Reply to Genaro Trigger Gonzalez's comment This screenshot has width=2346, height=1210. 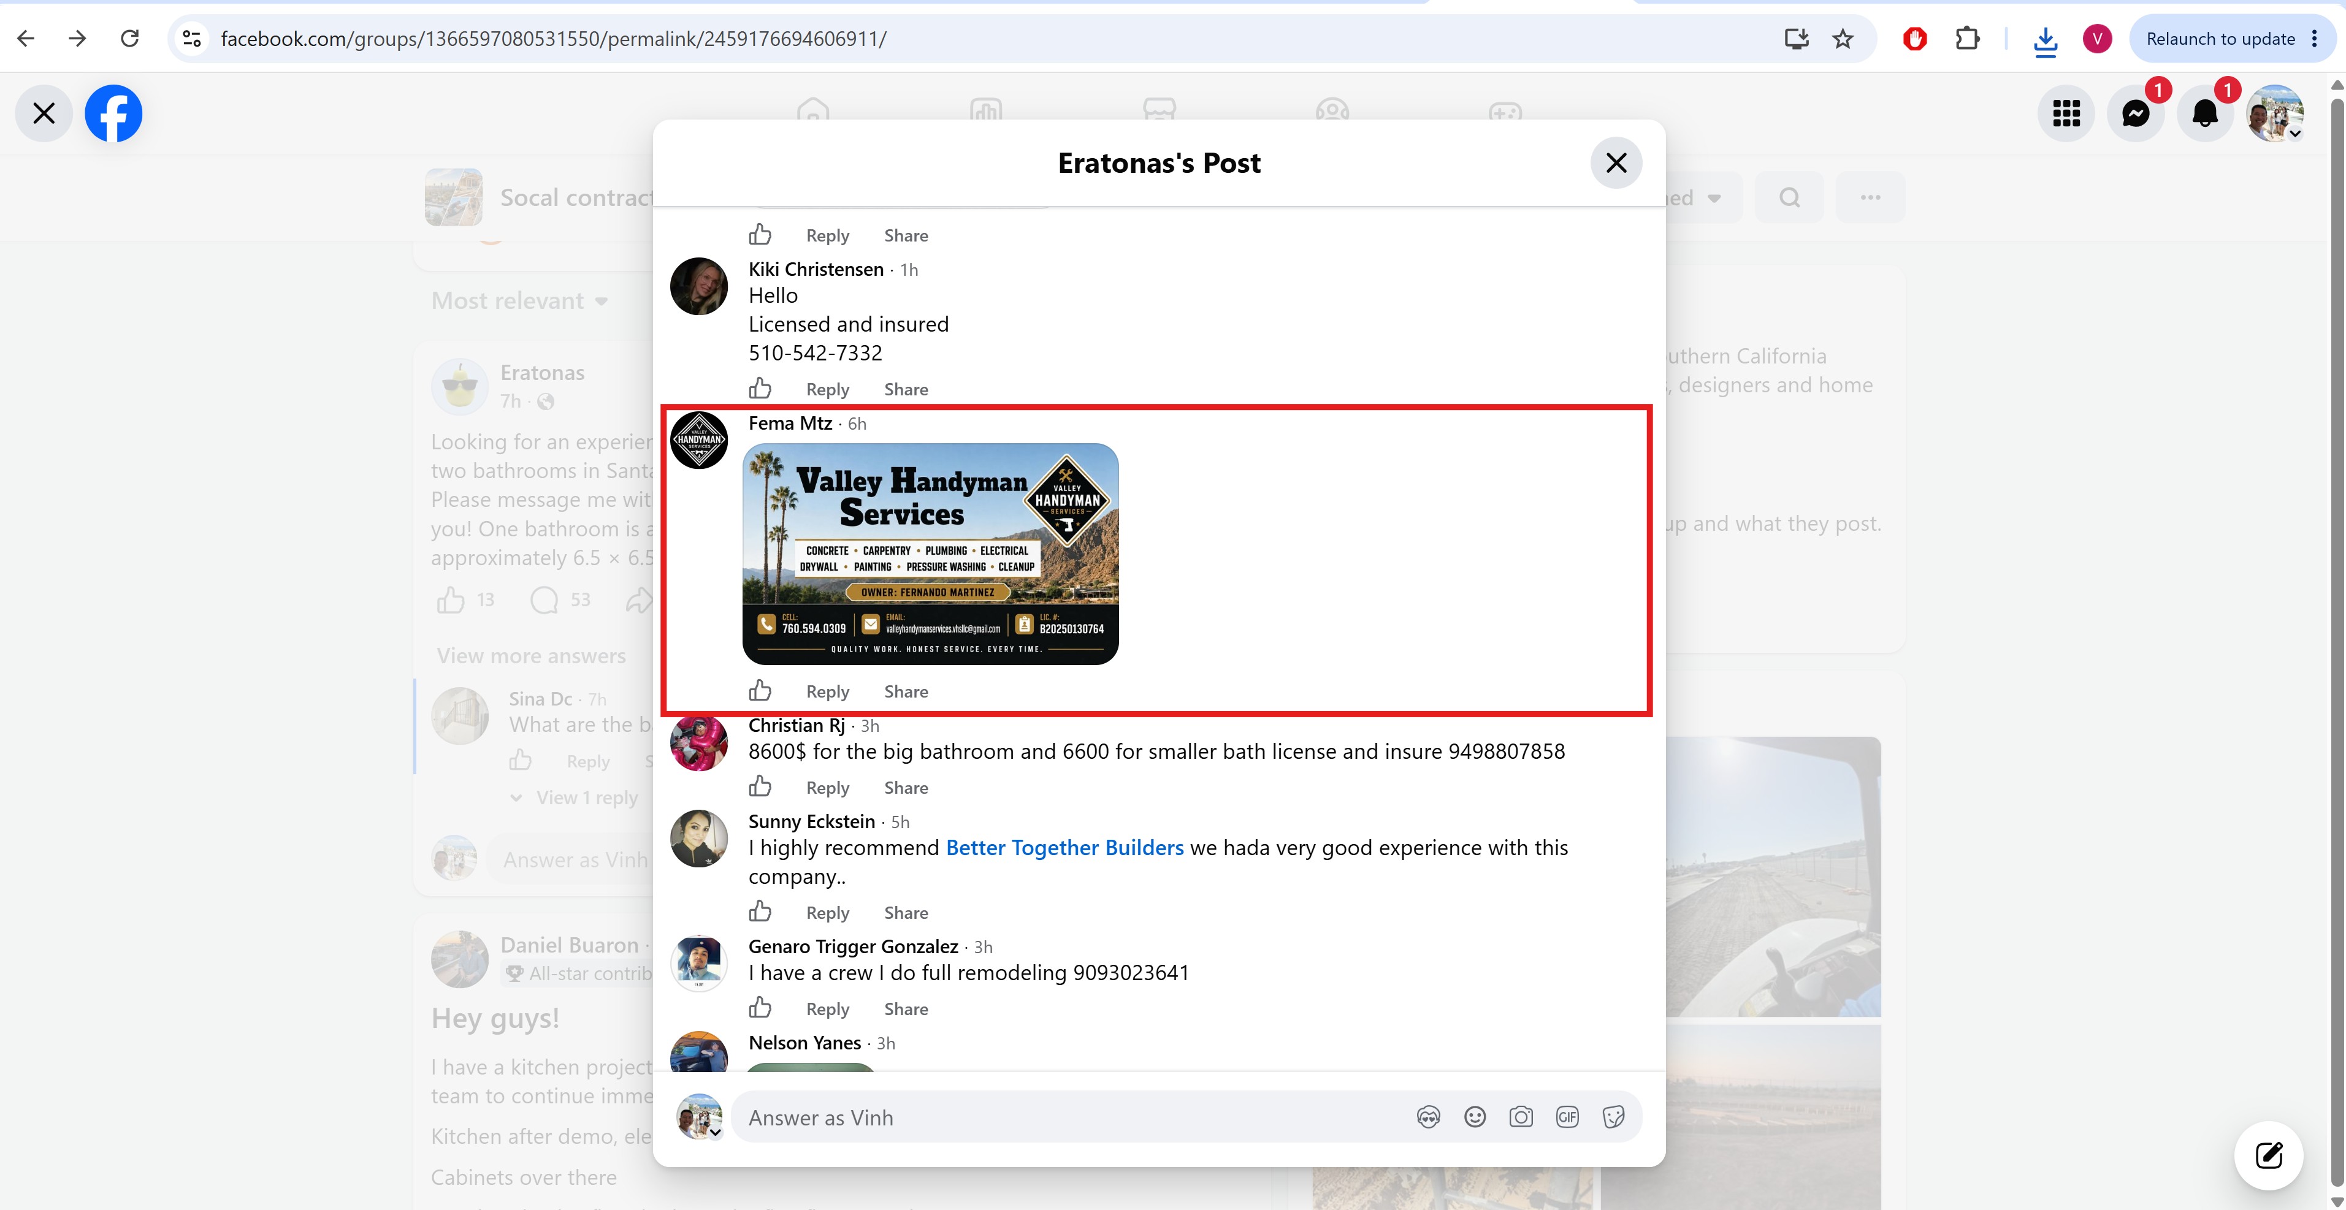point(827,1010)
